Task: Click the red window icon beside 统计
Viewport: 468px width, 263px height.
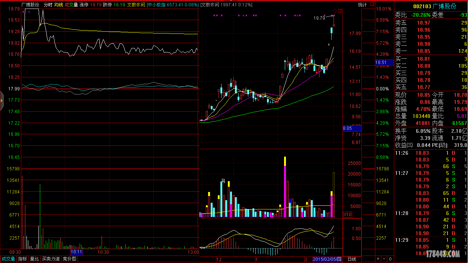Action: [x=372, y=5]
